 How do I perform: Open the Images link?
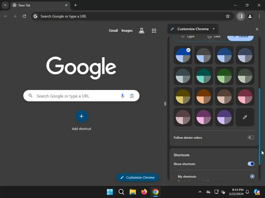(x=127, y=31)
